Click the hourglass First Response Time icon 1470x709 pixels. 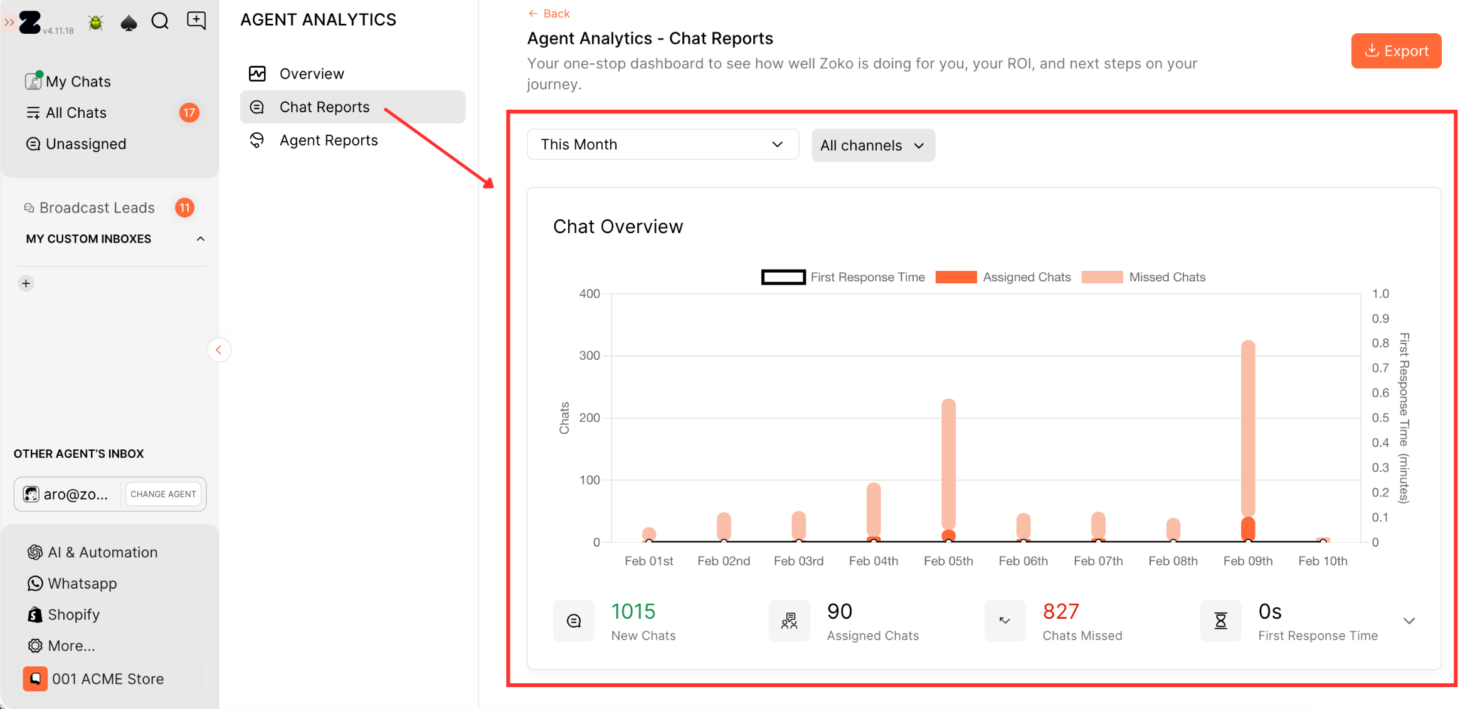1220,621
